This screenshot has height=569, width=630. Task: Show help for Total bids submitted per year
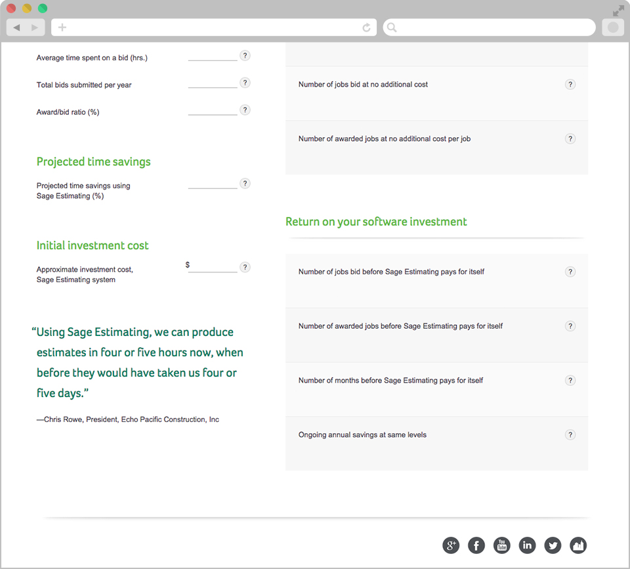245,83
